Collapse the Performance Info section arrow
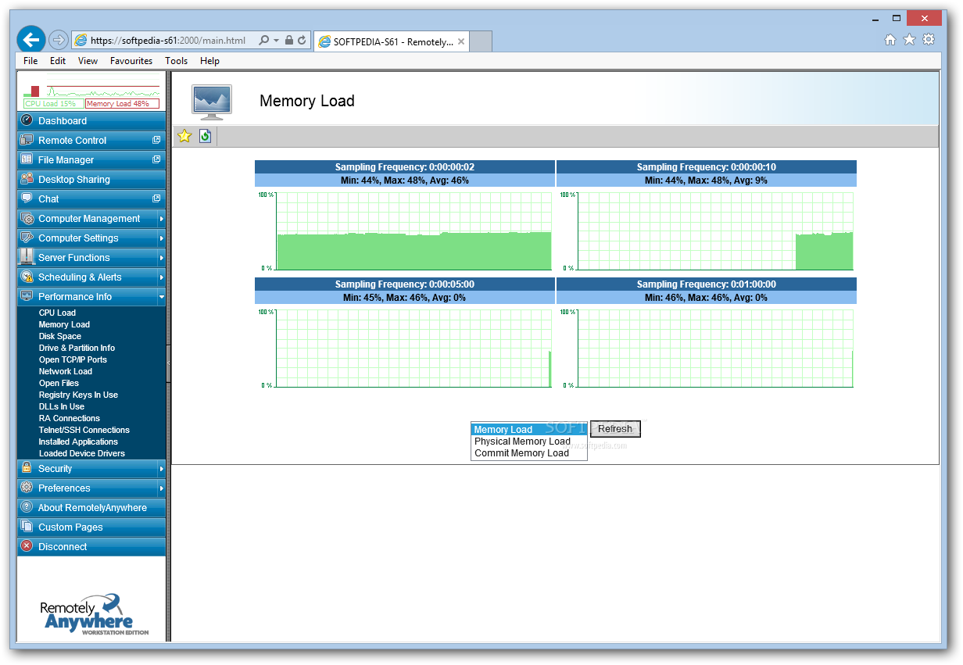Viewport: 963px width, 665px height. tap(161, 297)
